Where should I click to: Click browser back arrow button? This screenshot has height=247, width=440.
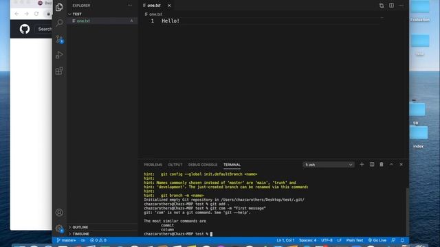(16, 14)
